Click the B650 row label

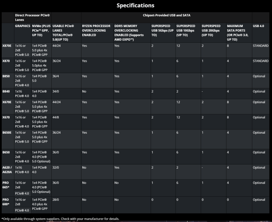tap(6, 152)
